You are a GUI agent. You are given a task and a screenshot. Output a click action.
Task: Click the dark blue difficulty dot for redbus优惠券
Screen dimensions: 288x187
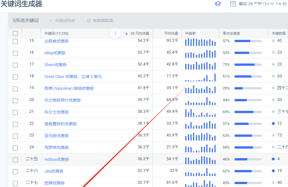(273, 159)
